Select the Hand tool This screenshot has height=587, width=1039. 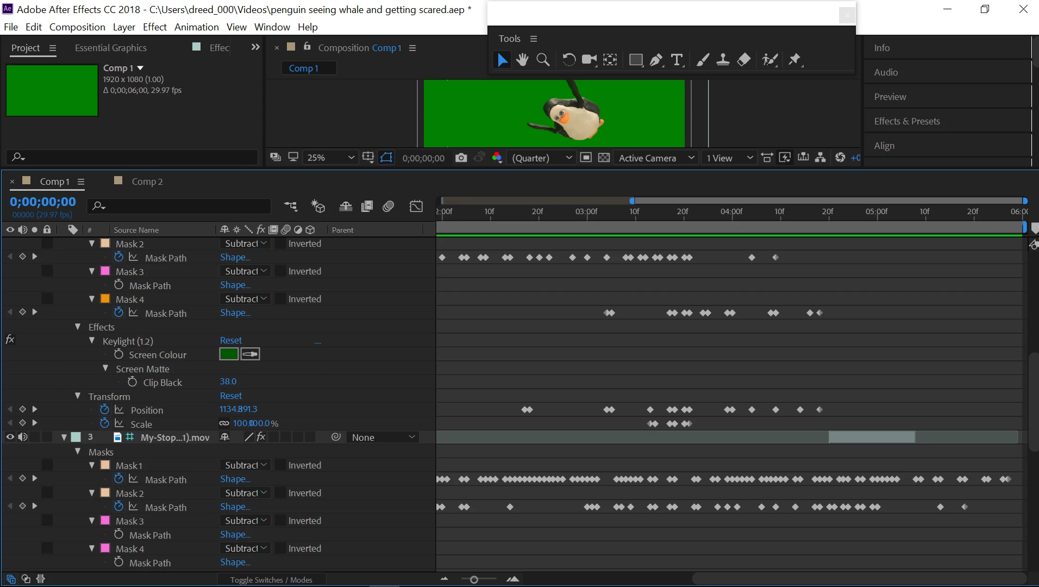point(522,60)
